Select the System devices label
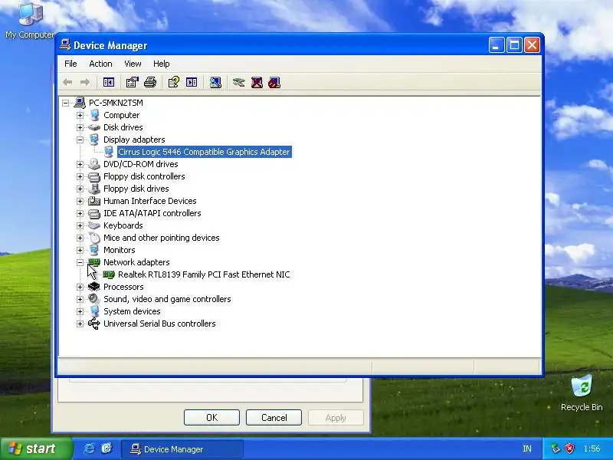 [x=132, y=311]
